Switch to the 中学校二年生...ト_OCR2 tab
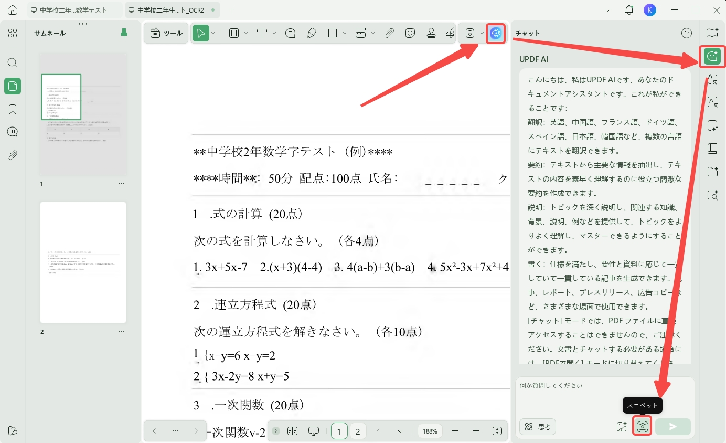The height and width of the screenshot is (443, 726). coord(173,10)
